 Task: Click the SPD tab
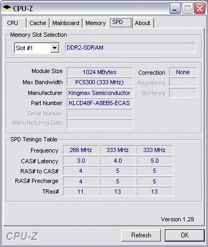coord(121,22)
